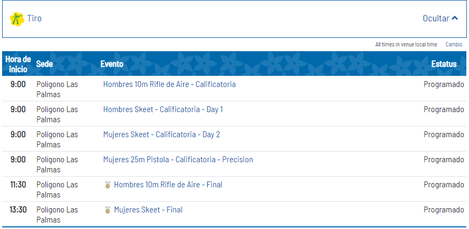Screen dimensions: 469x229
Task: Click the Cambio link to change time zone
Action: [454, 44]
